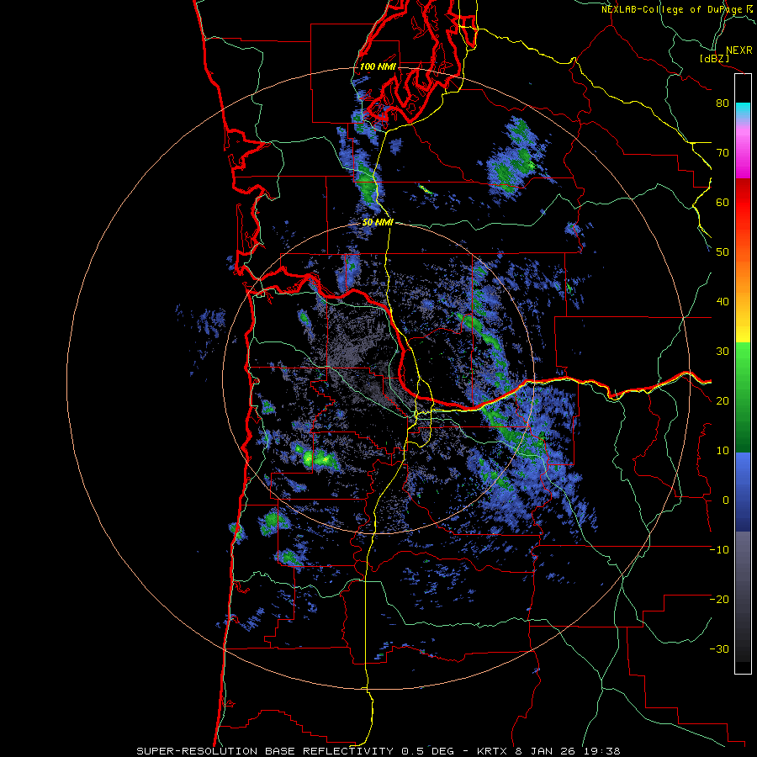Select the -20 value on the dBZ scale

click(719, 600)
